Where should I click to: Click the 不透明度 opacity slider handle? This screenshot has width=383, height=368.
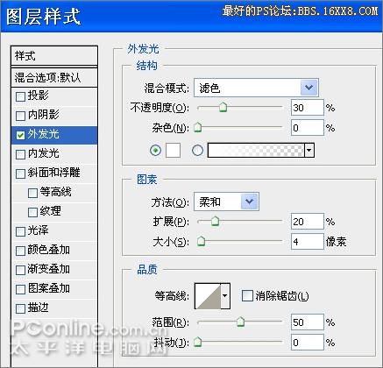pos(223,107)
